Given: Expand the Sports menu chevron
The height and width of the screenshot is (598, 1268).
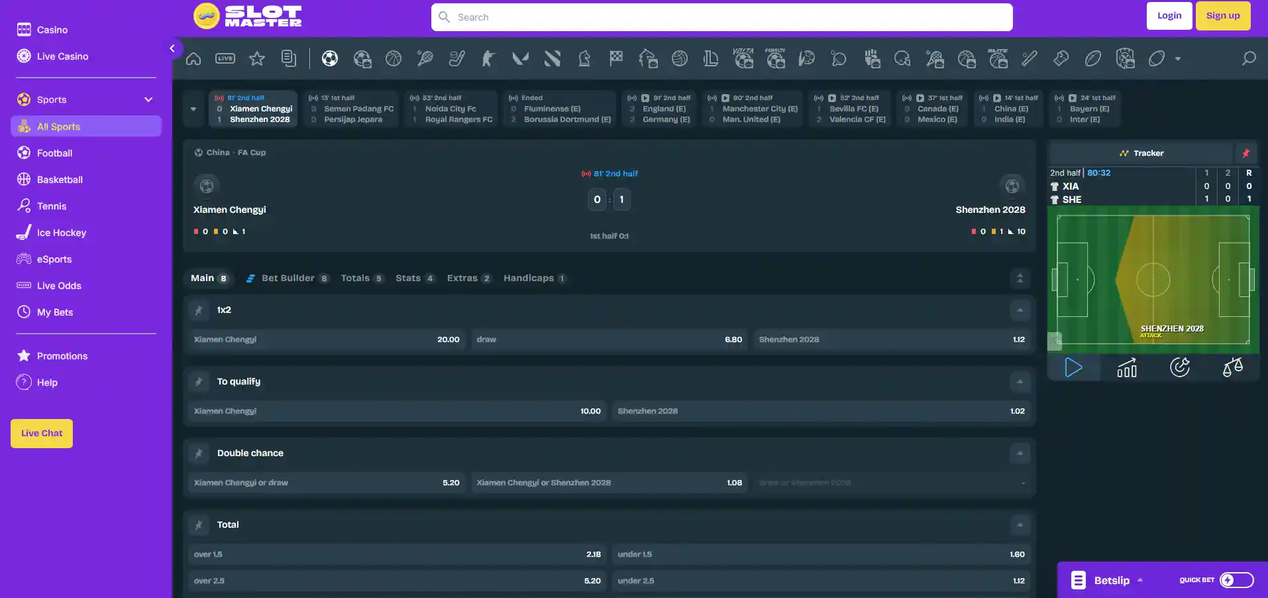Looking at the screenshot, I should click(148, 99).
